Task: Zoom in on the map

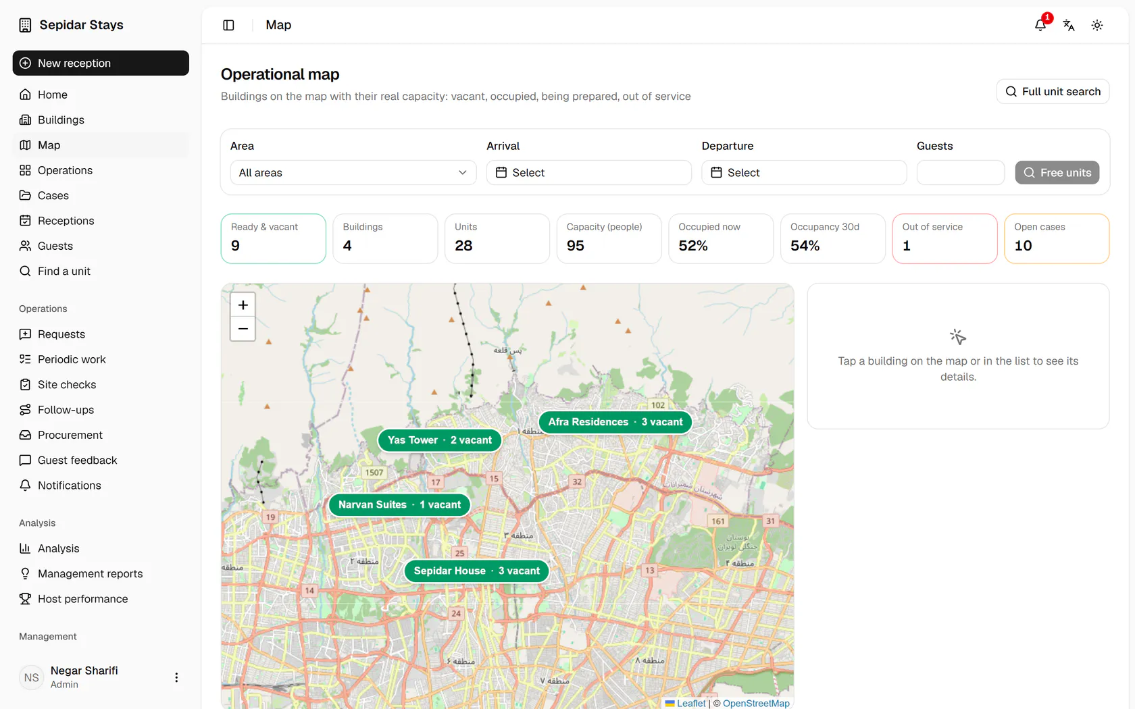Action: [243, 305]
